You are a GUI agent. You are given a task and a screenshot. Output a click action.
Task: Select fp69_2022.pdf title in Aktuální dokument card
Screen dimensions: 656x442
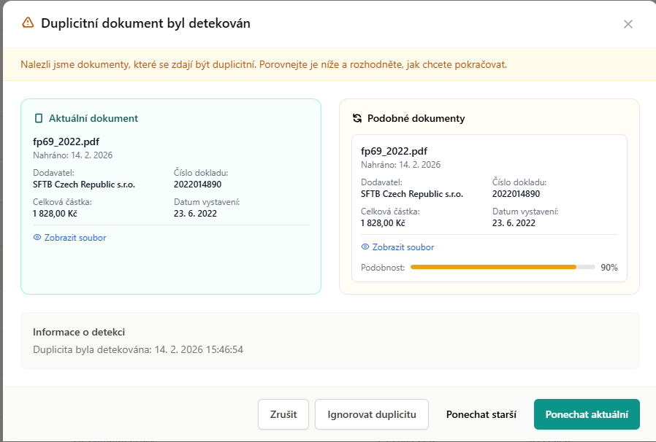(x=67, y=141)
